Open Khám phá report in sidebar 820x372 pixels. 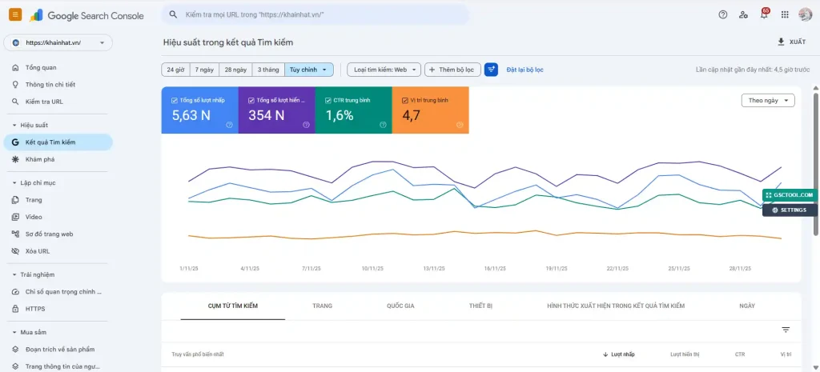tap(58, 159)
